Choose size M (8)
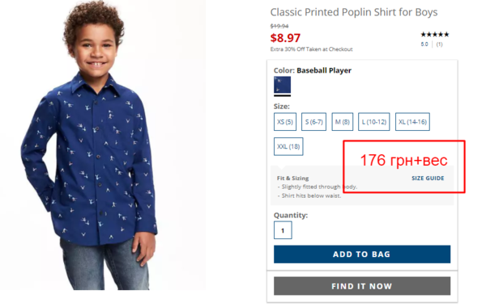 [342, 122]
